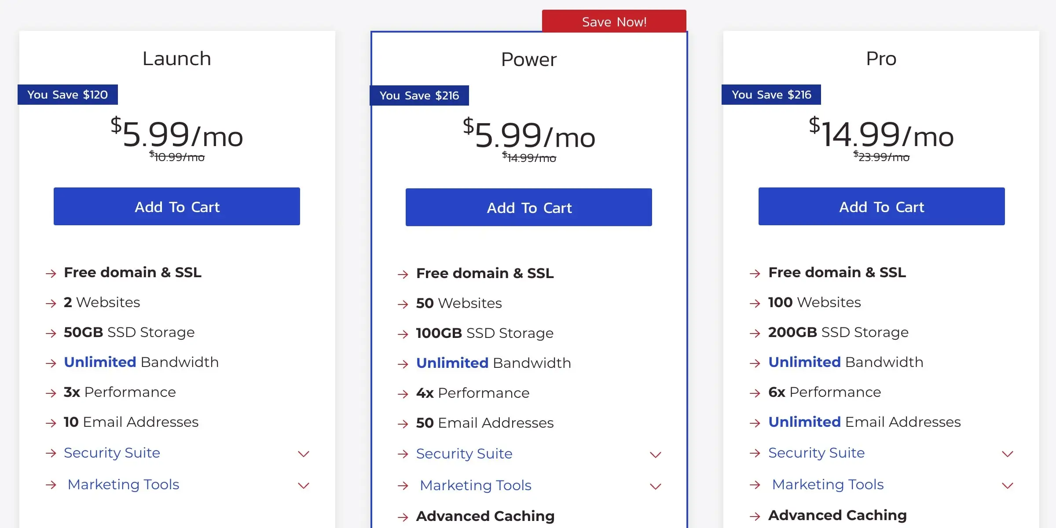Screen dimensions: 1056x528
Task: Expand Security Suite chevron in Pro plan
Action: [1008, 454]
